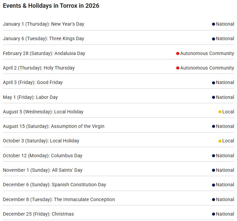Click the National label on Christmas row
The image size is (237, 221).
tap(225, 214)
